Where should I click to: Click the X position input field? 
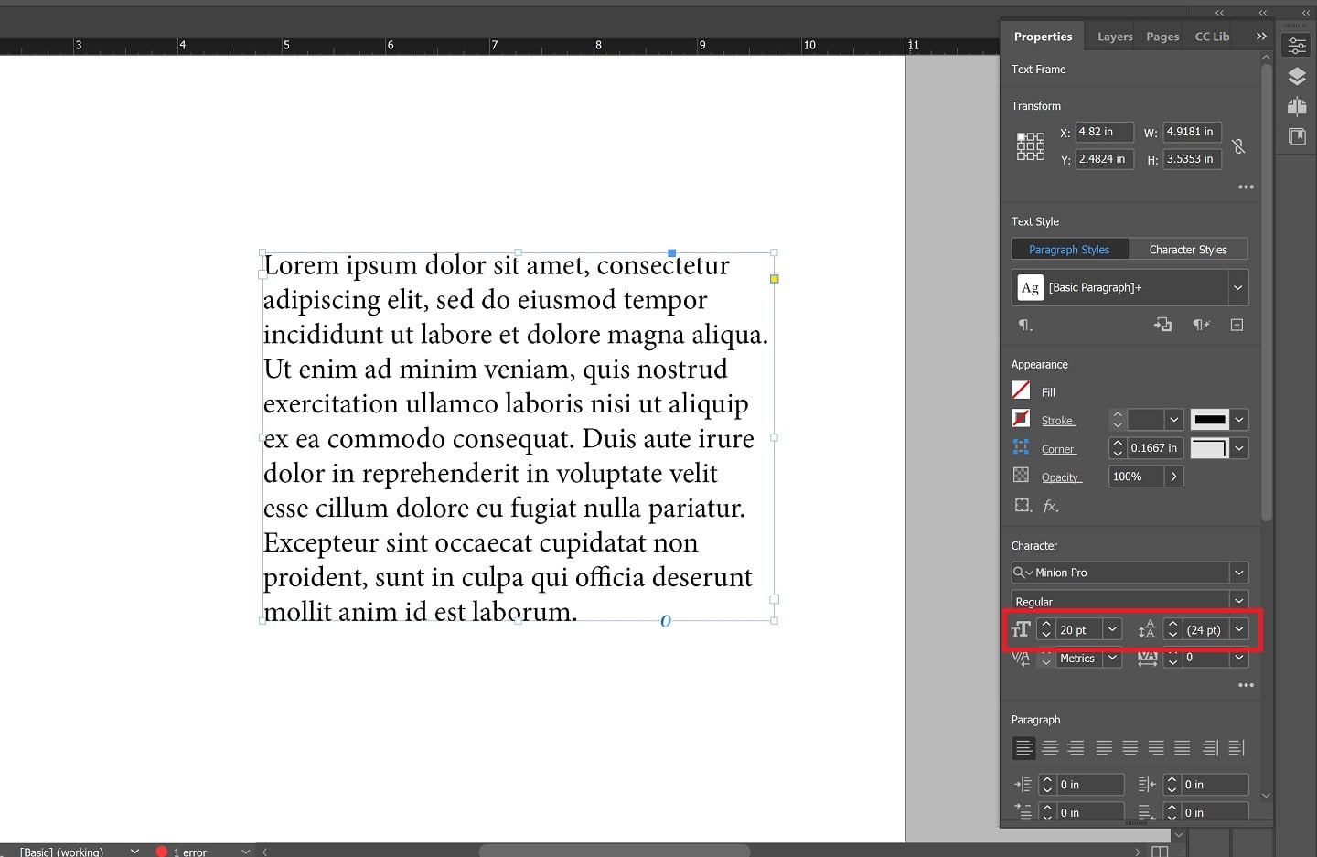pos(1103,132)
